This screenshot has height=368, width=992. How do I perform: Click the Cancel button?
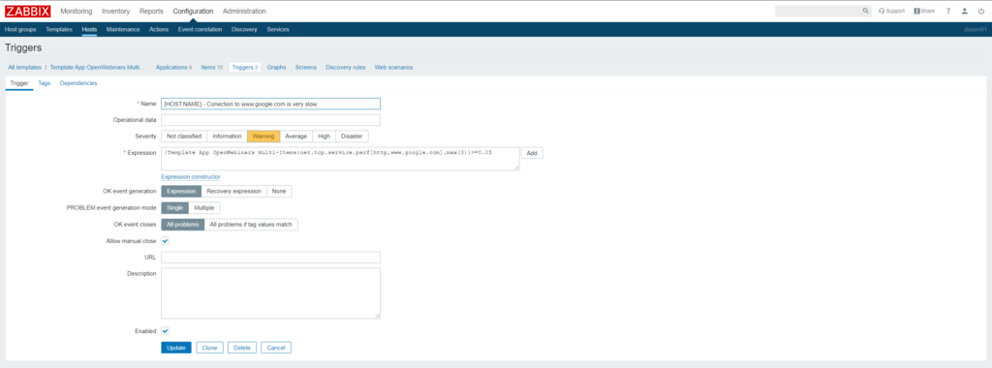click(276, 348)
